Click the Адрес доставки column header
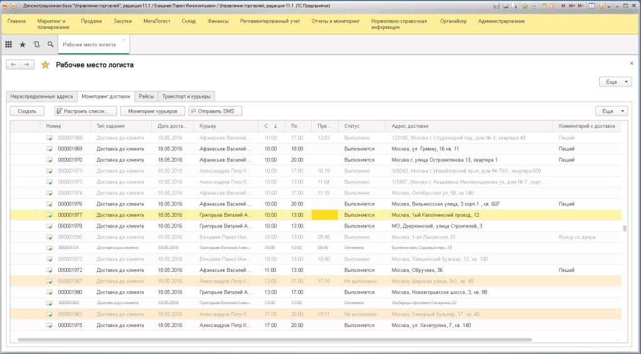641x354 pixels. [x=469, y=126]
